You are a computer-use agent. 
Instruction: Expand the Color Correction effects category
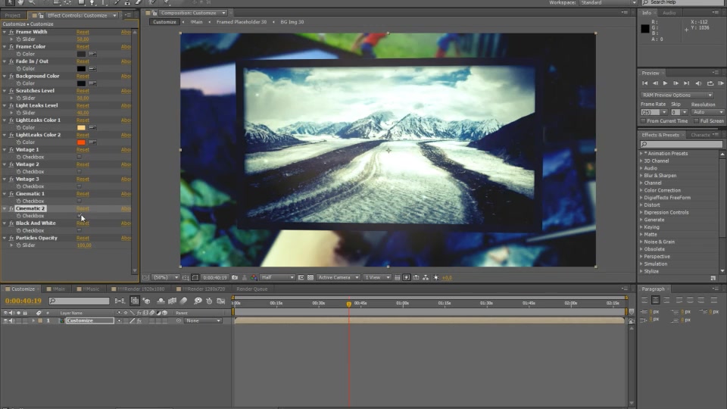641,190
